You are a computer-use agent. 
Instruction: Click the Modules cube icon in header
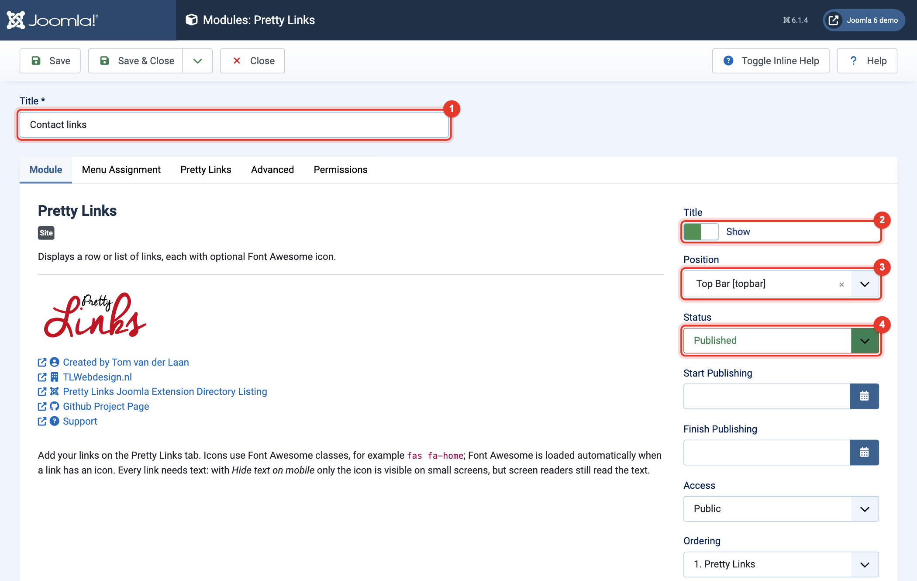191,20
